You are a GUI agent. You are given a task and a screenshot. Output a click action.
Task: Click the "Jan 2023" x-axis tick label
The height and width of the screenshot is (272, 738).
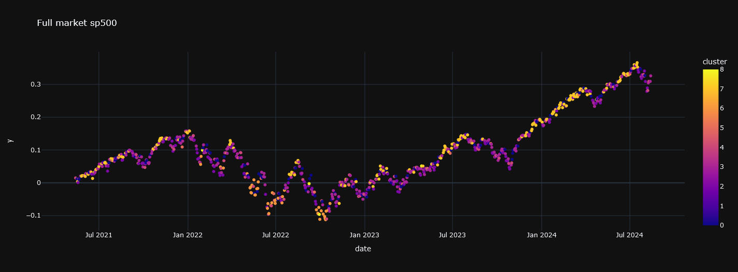364,235
